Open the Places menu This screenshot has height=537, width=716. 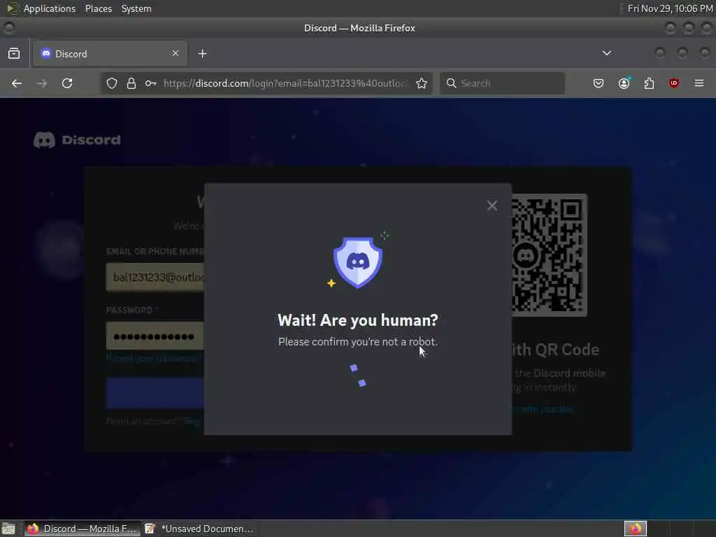click(99, 8)
